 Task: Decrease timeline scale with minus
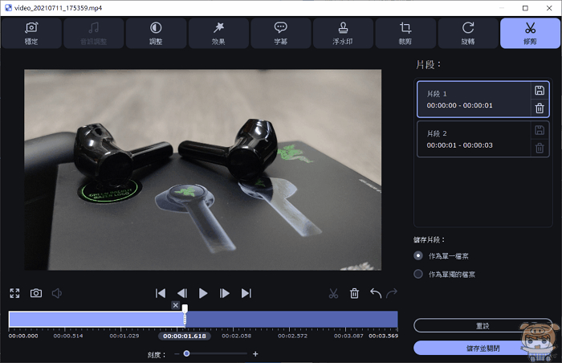(x=177, y=354)
